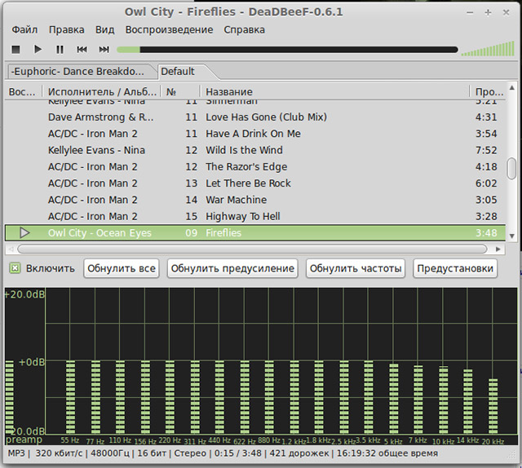522x468 pixels.
Task: Select the Let There Be Rock track
Action: click(255, 183)
